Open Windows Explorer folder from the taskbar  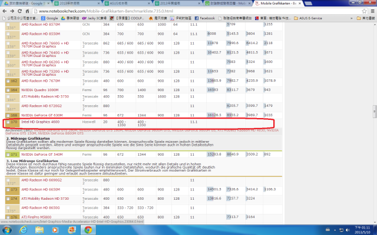[39, 230]
